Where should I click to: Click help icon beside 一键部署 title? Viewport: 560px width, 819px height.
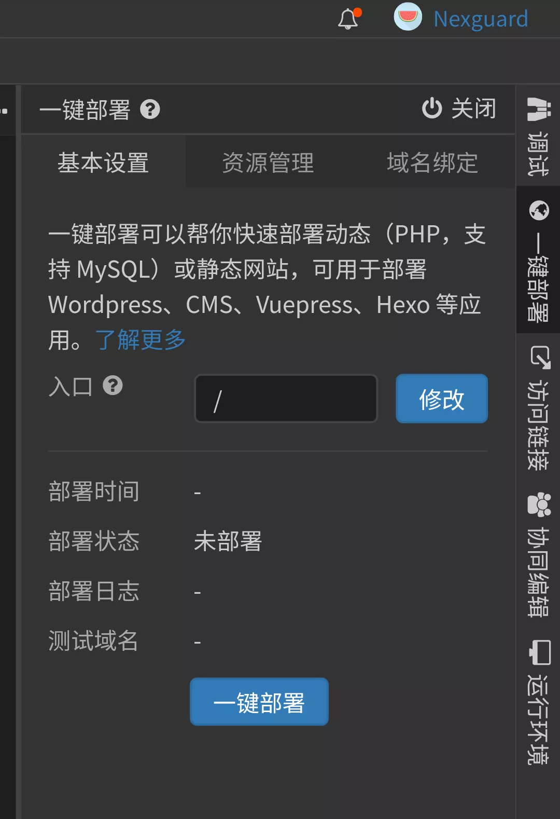click(150, 110)
